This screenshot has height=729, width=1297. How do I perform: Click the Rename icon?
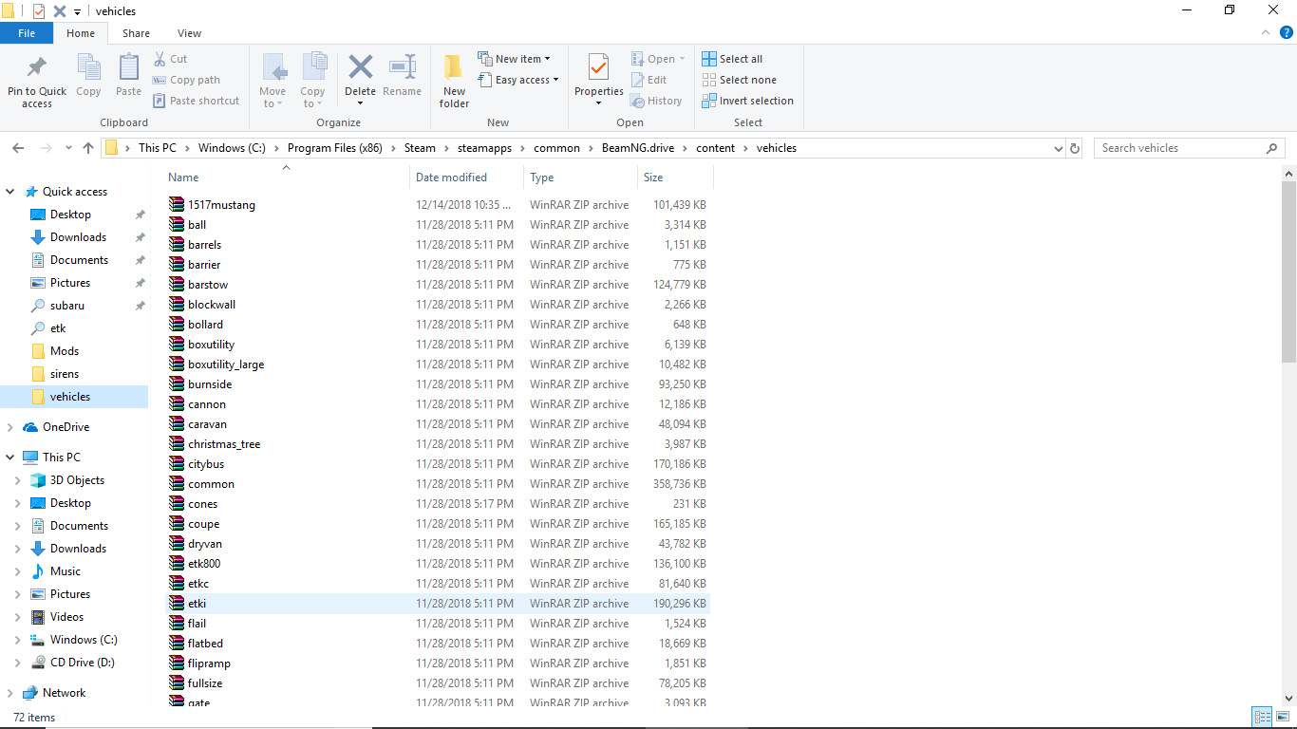click(403, 67)
